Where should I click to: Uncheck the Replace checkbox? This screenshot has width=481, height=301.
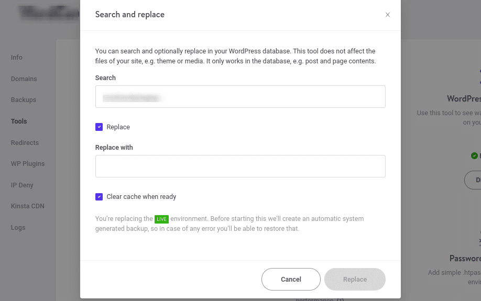[99, 127]
